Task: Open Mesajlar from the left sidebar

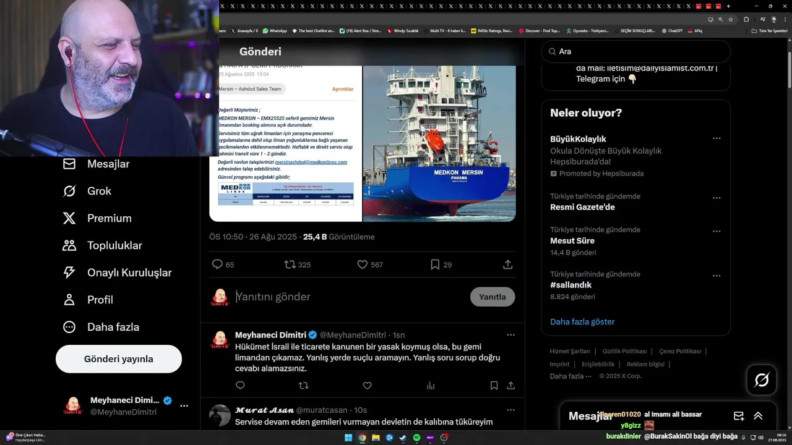Action: tap(96, 164)
